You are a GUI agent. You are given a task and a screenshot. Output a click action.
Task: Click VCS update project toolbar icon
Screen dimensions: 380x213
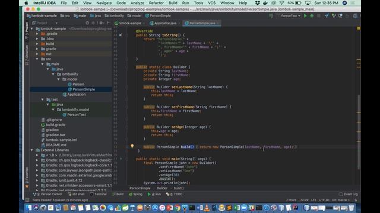pyautogui.click(x=327, y=16)
